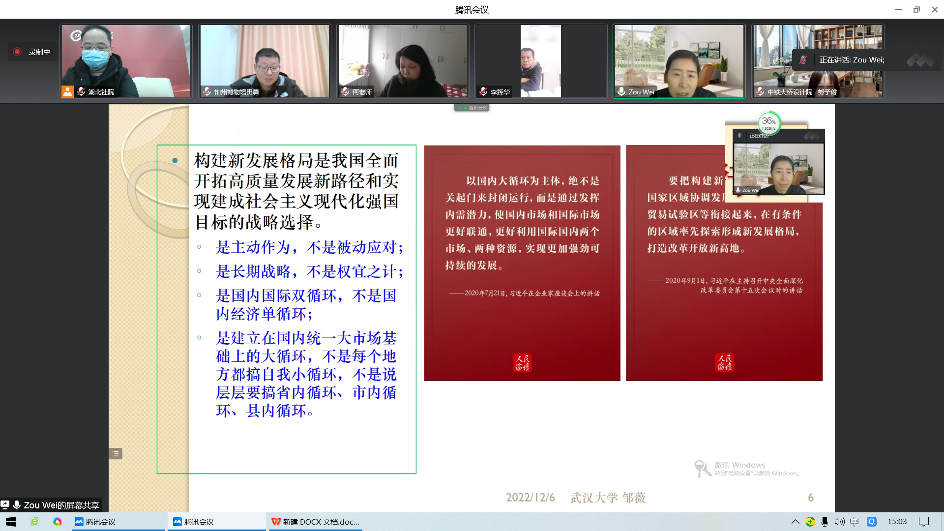Click the 腾讯会议 floating sharing tab

click(x=472, y=108)
